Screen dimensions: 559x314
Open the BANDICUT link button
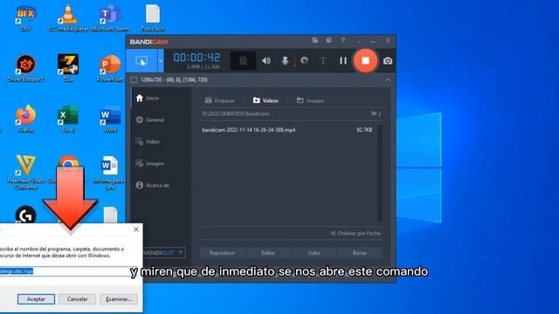[164, 253]
